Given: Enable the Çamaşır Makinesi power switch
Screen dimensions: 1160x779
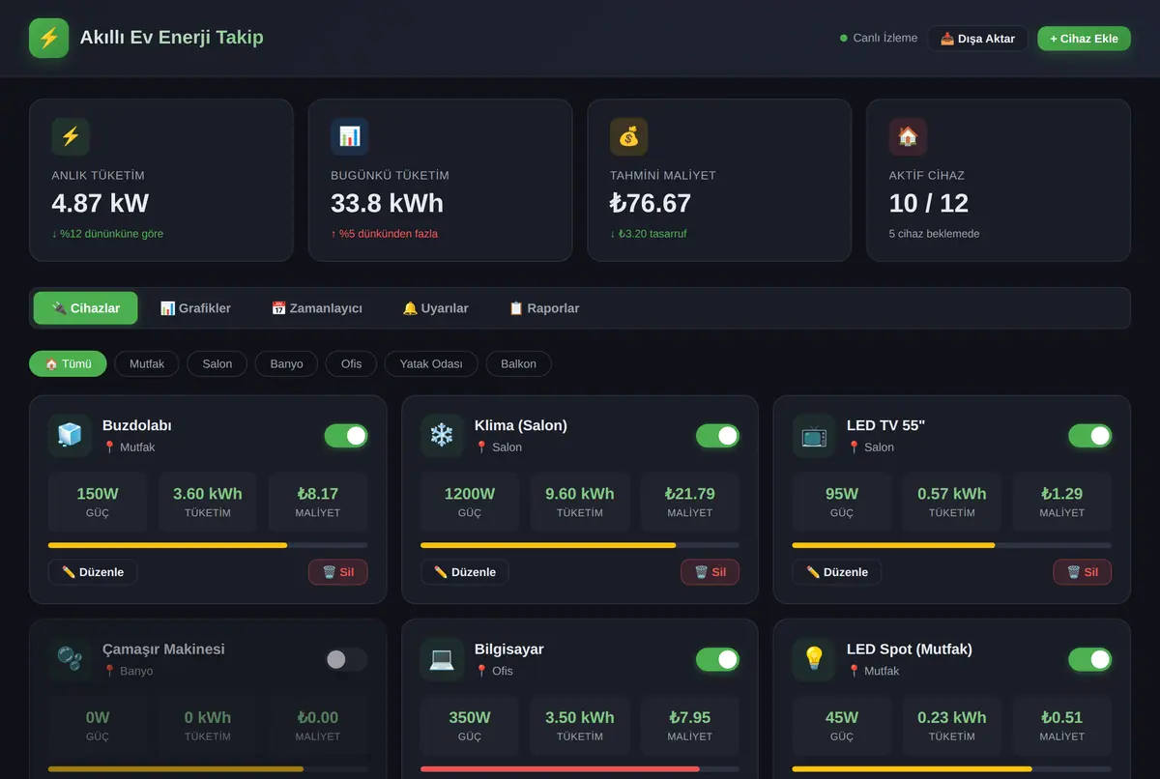Looking at the screenshot, I should pyautogui.click(x=346, y=659).
